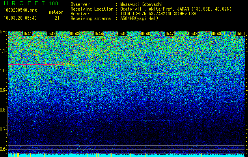The height and width of the screenshot is (157, 248).
Task: Click the 0545 time marker
Action: pos(122,34)
